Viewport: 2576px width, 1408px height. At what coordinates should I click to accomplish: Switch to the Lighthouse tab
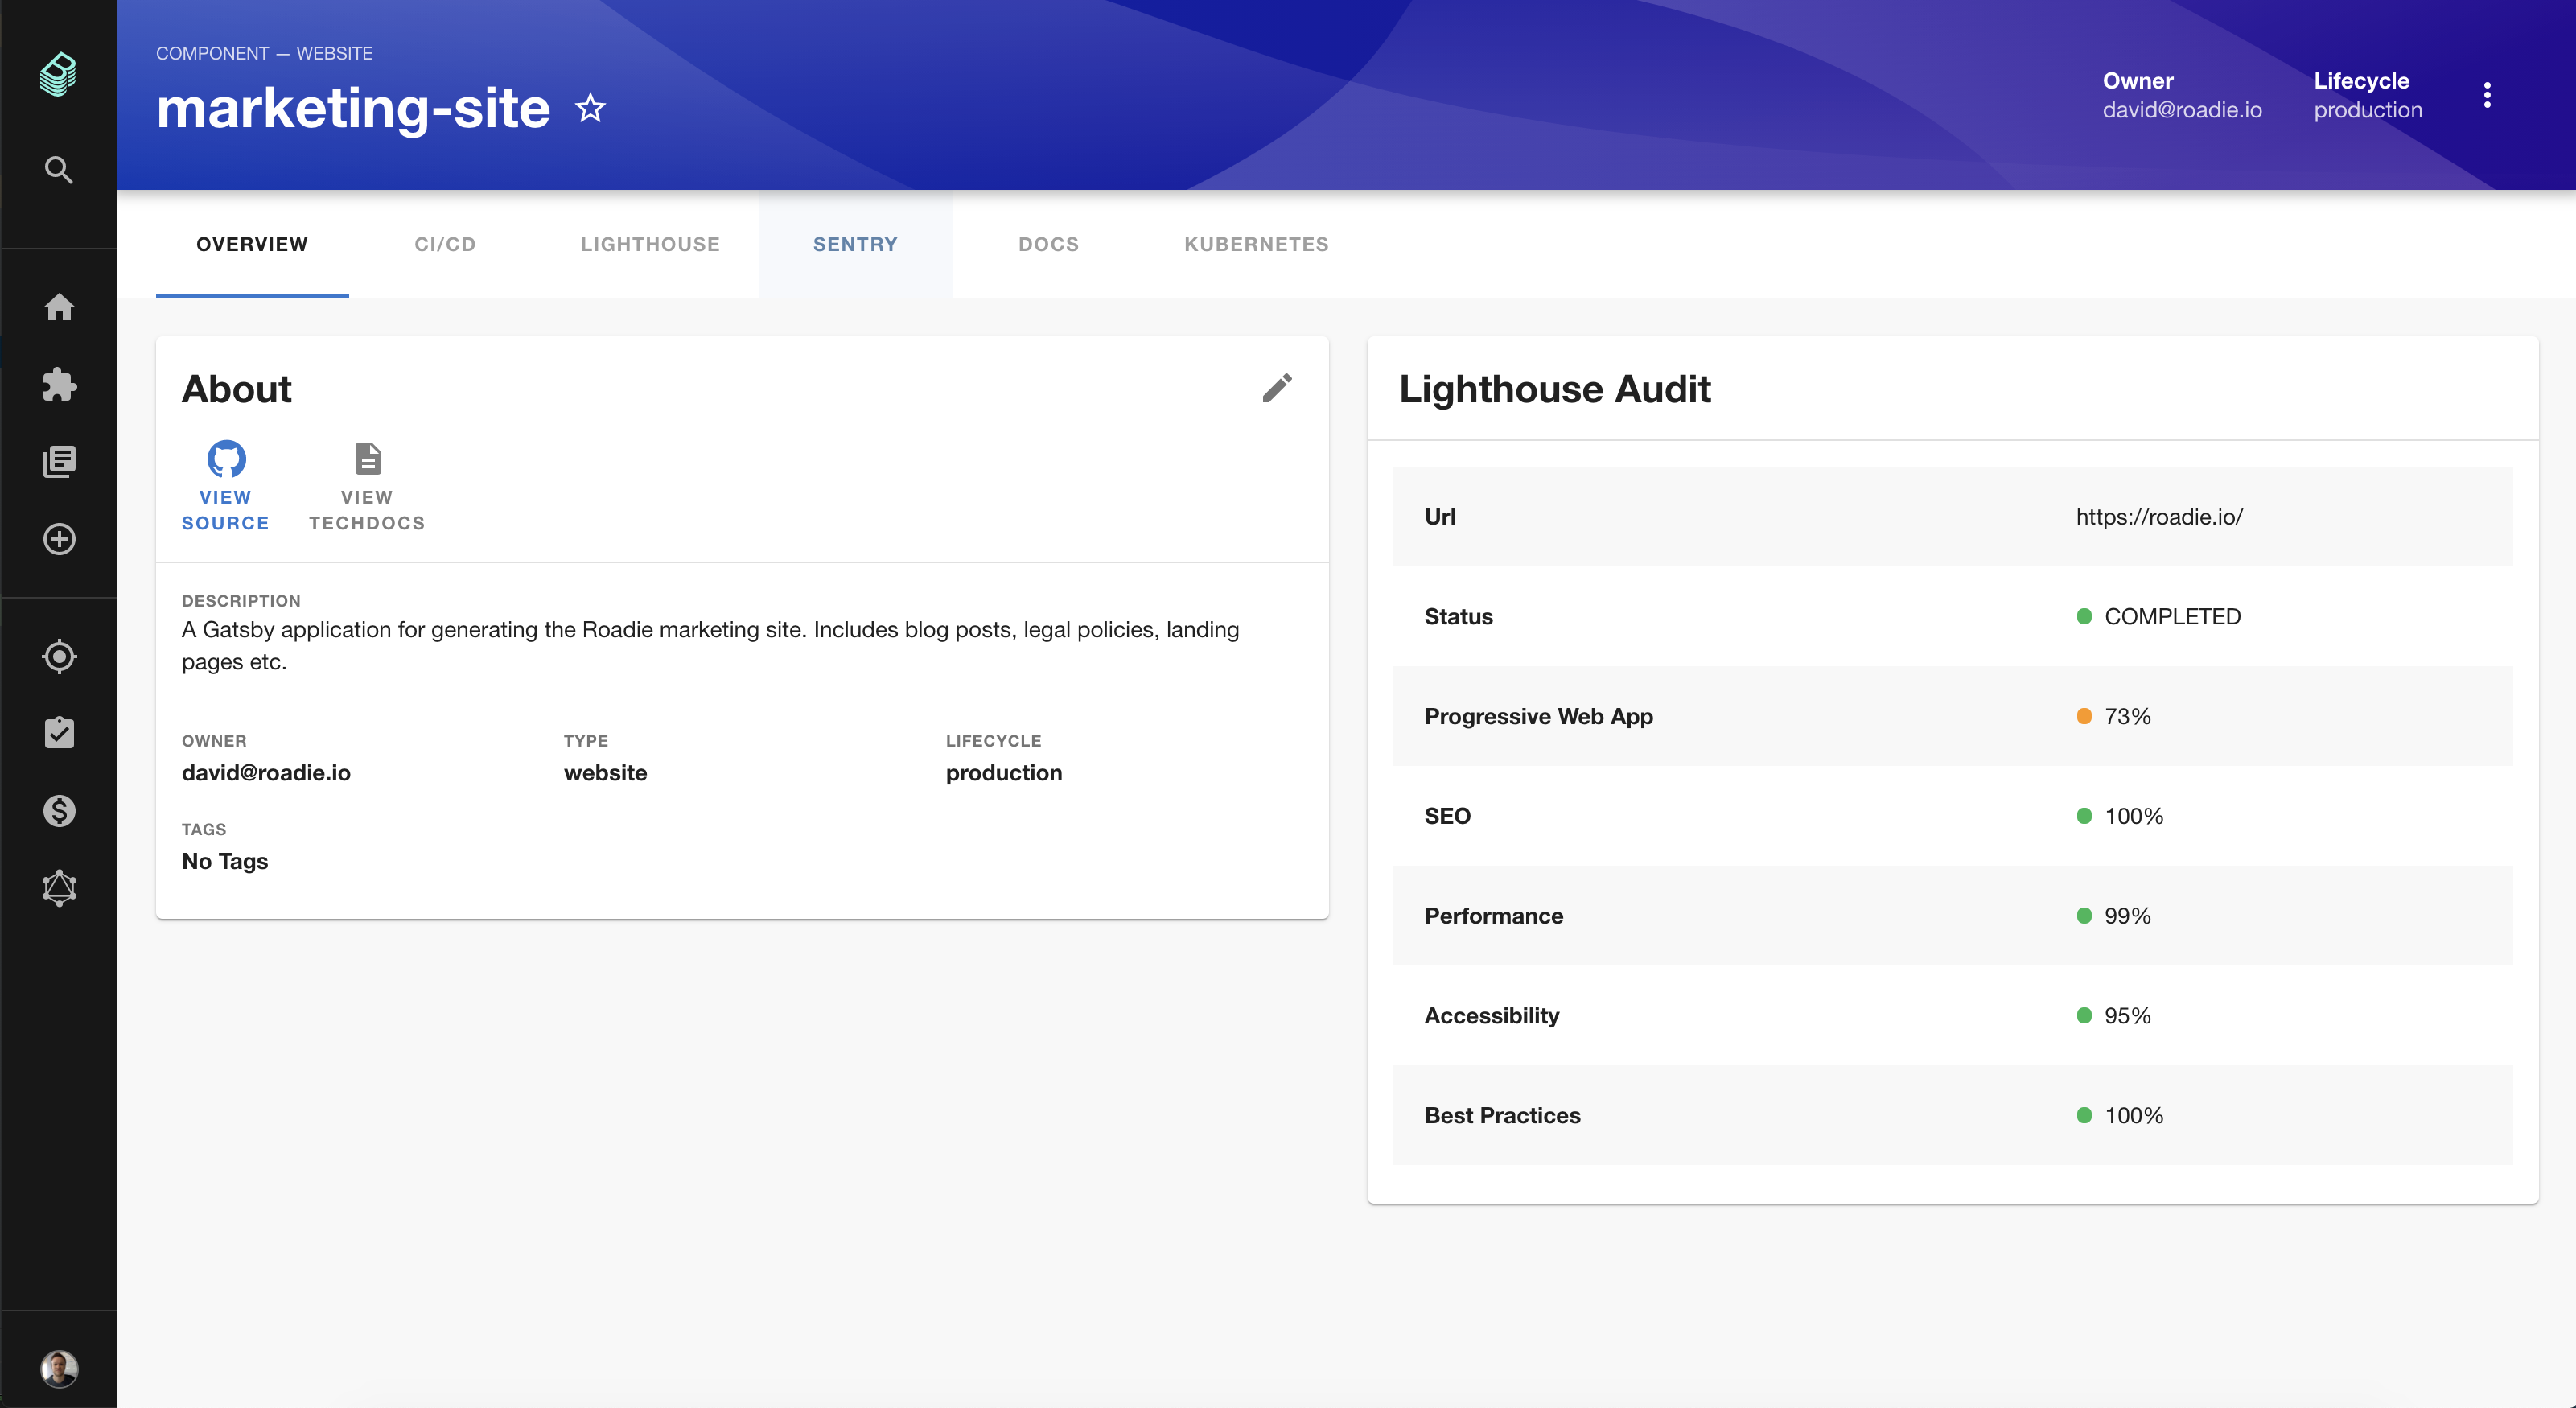[650, 244]
